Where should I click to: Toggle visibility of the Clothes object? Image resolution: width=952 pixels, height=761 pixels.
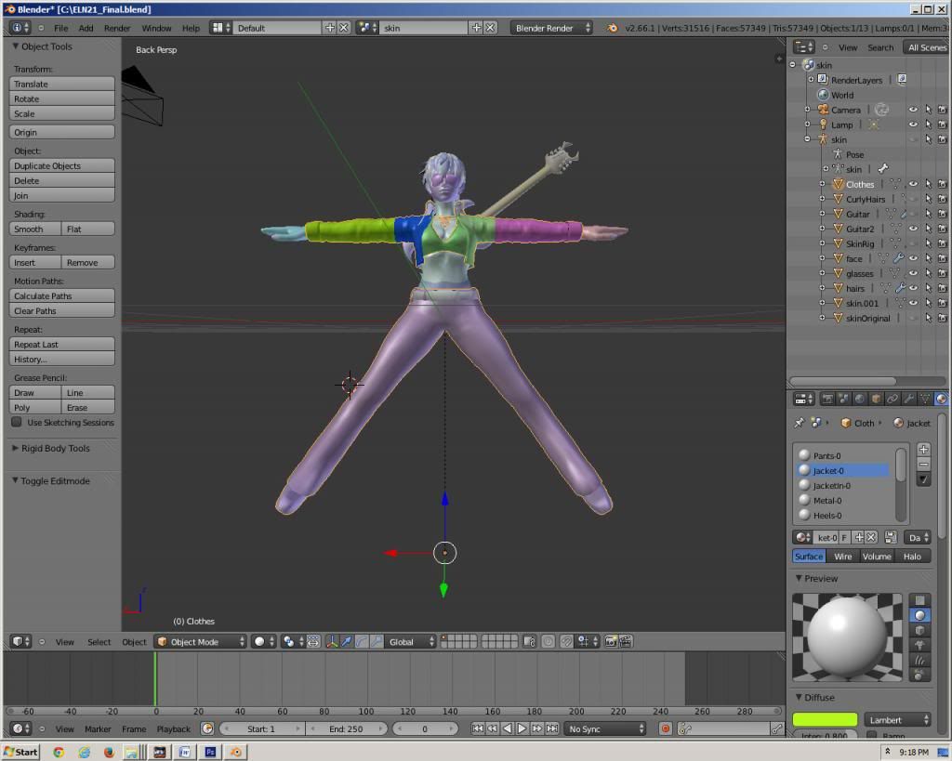pyautogui.click(x=913, y=184)
